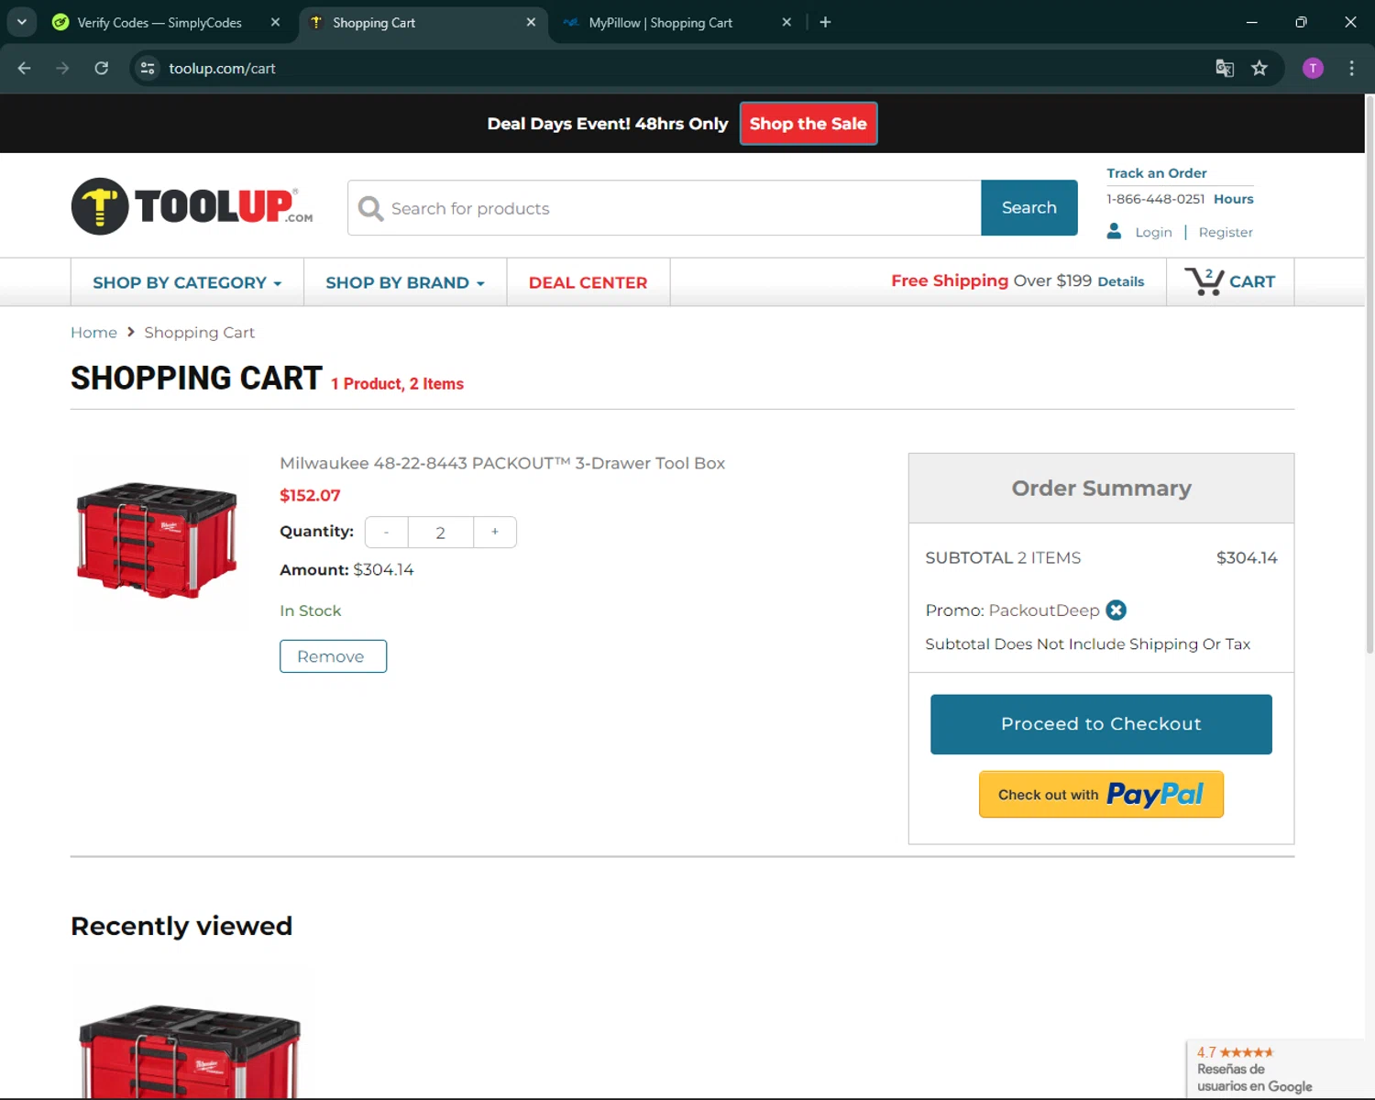
Task: Click the $152.07 price text
Action: pos(310,495)
